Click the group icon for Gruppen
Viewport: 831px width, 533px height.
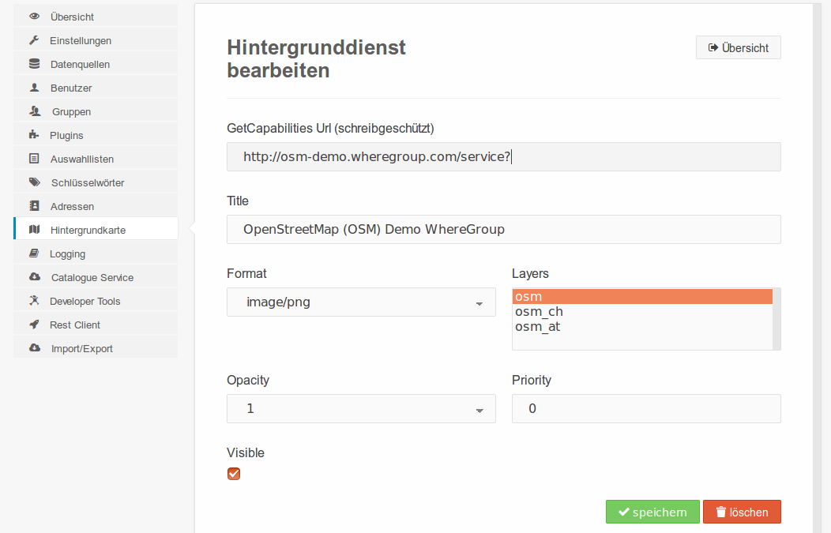(x=35, y=111)
